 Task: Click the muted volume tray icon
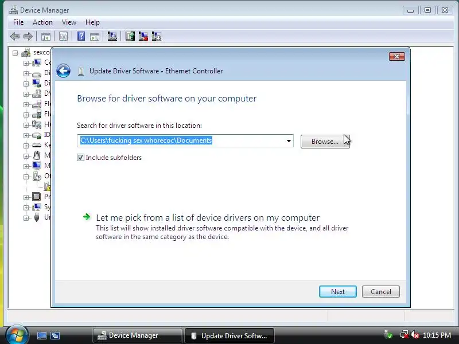[x=415, y=335]
